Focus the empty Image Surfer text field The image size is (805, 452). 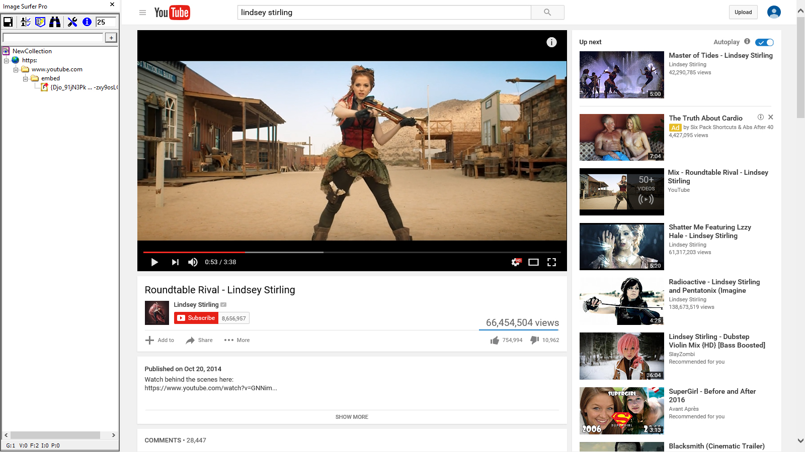pyautogui.click(x=53, y=38)
